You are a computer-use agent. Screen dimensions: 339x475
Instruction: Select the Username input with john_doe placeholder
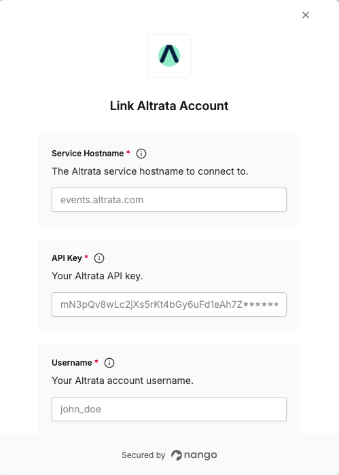coord(169,409)
